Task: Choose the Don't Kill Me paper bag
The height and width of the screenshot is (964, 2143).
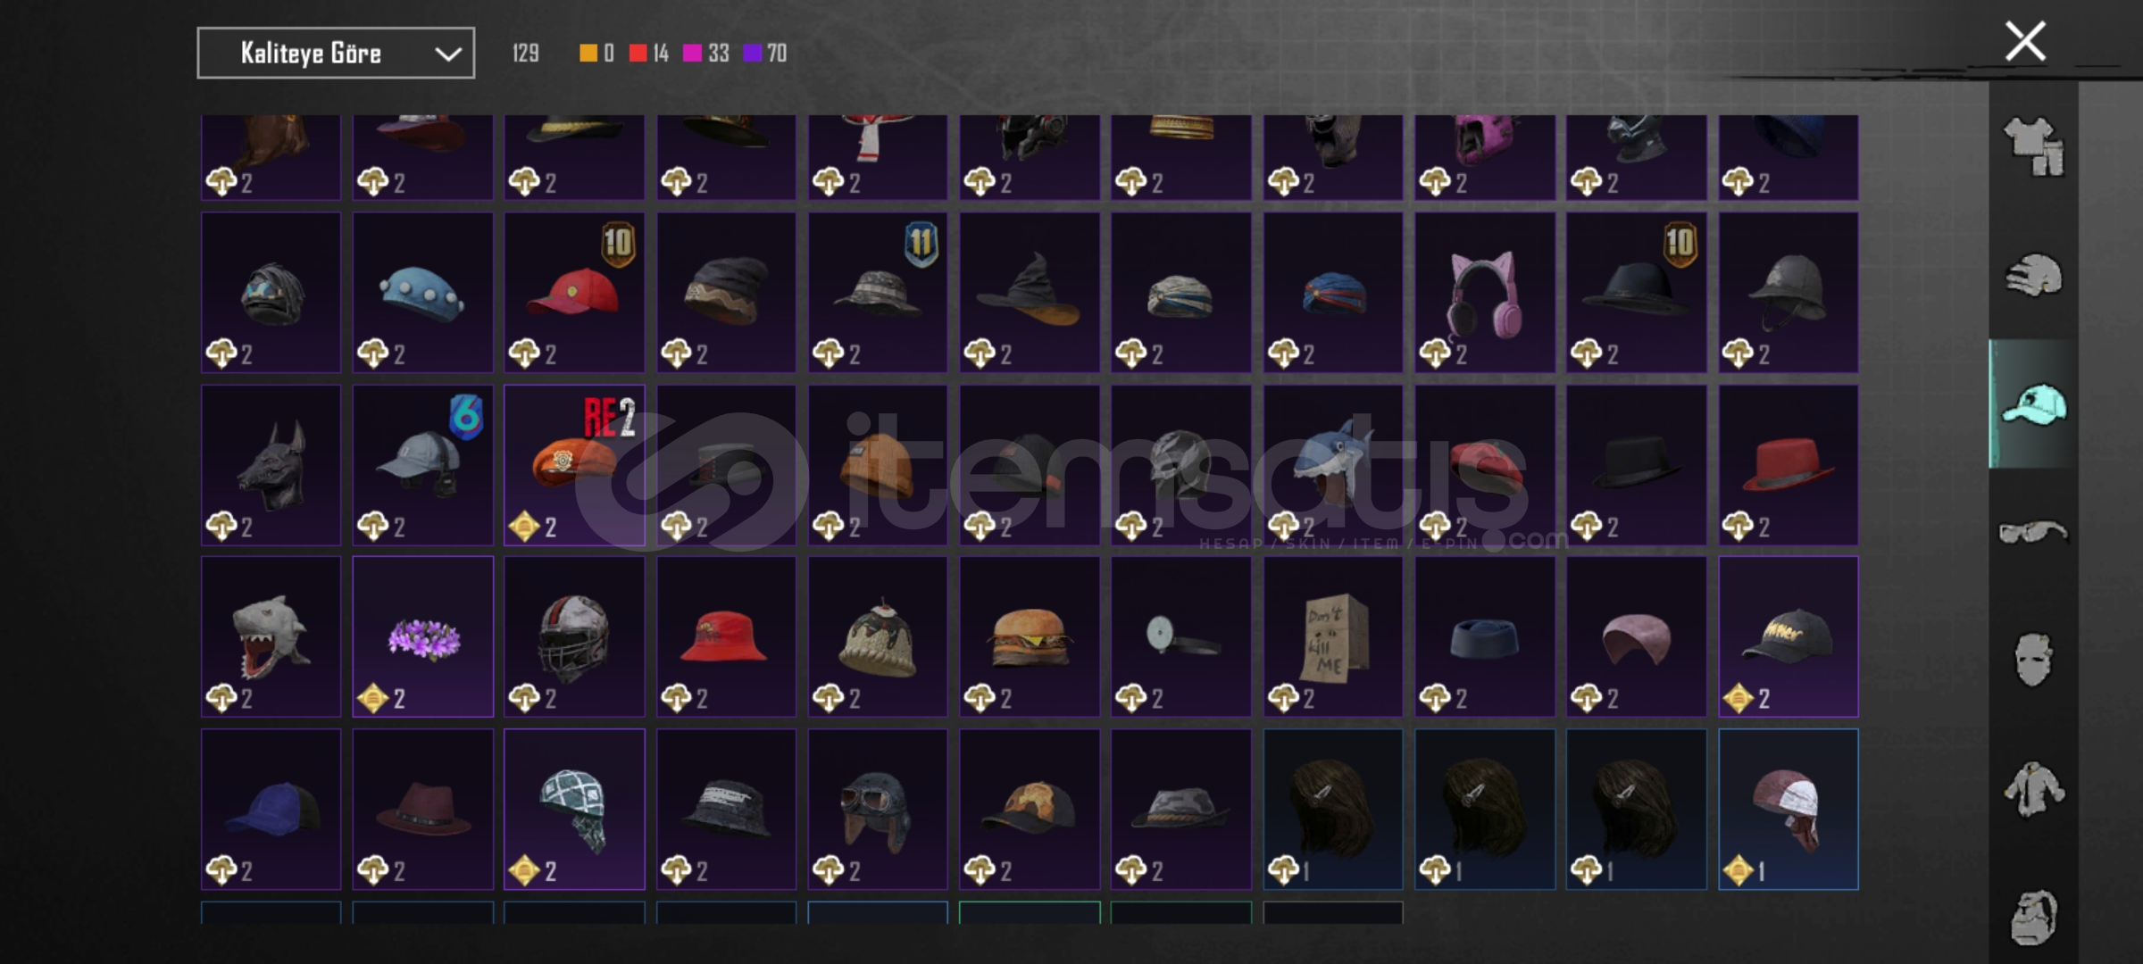Action: (1333, 636)
